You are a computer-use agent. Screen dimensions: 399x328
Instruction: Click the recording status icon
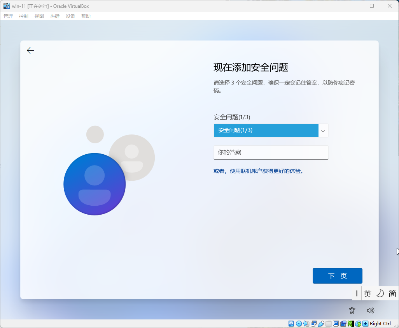point(343,324)
